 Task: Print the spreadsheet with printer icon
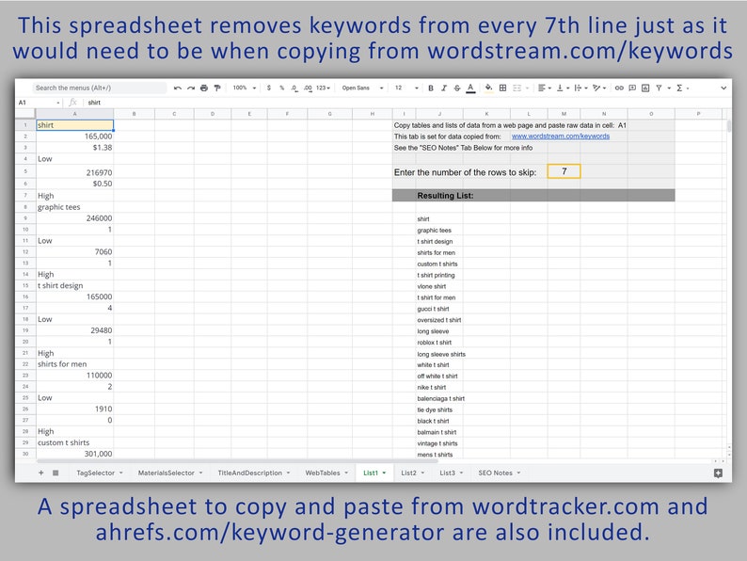tap(204, 88)
